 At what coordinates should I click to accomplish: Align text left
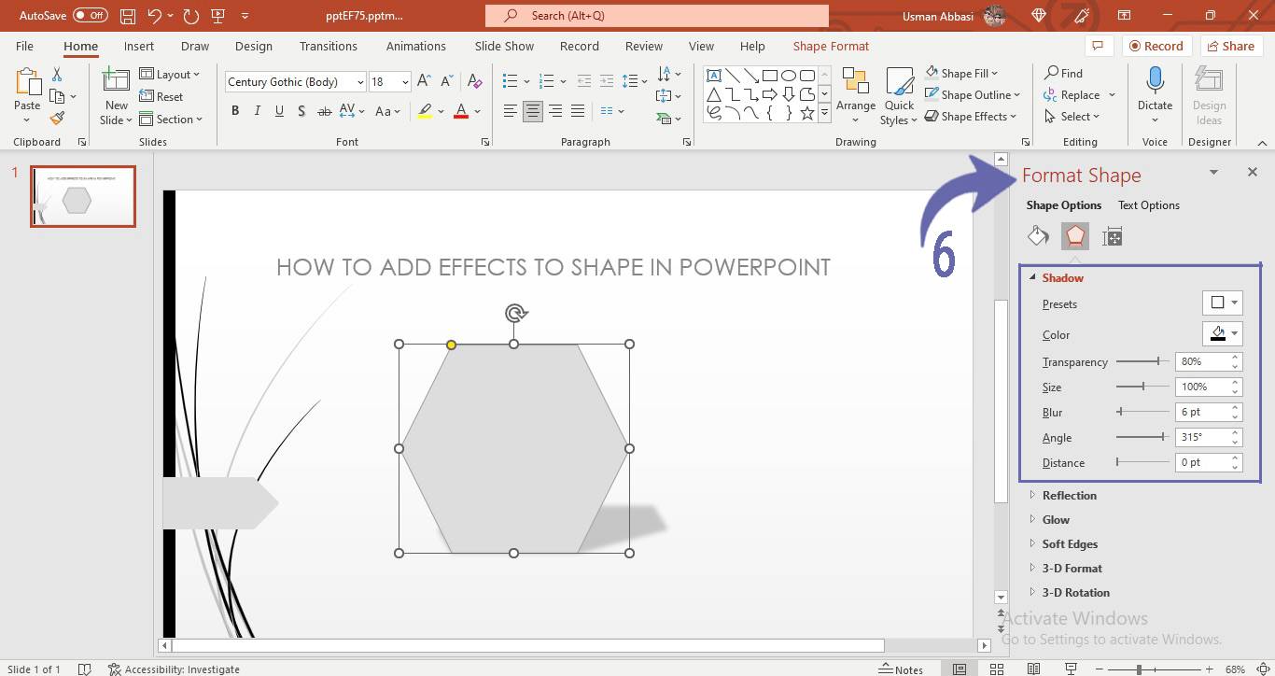[x=510, y=111]
